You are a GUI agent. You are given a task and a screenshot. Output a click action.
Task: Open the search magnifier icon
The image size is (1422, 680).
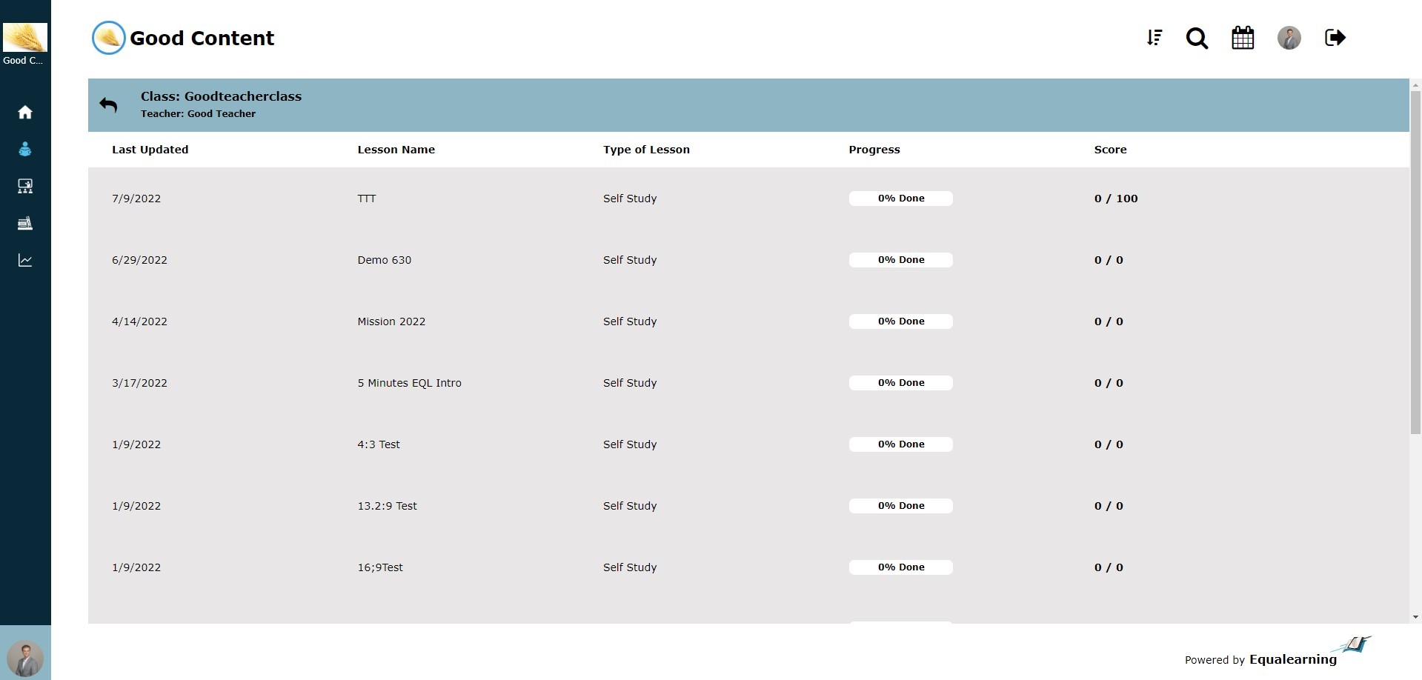point(1197,38)
